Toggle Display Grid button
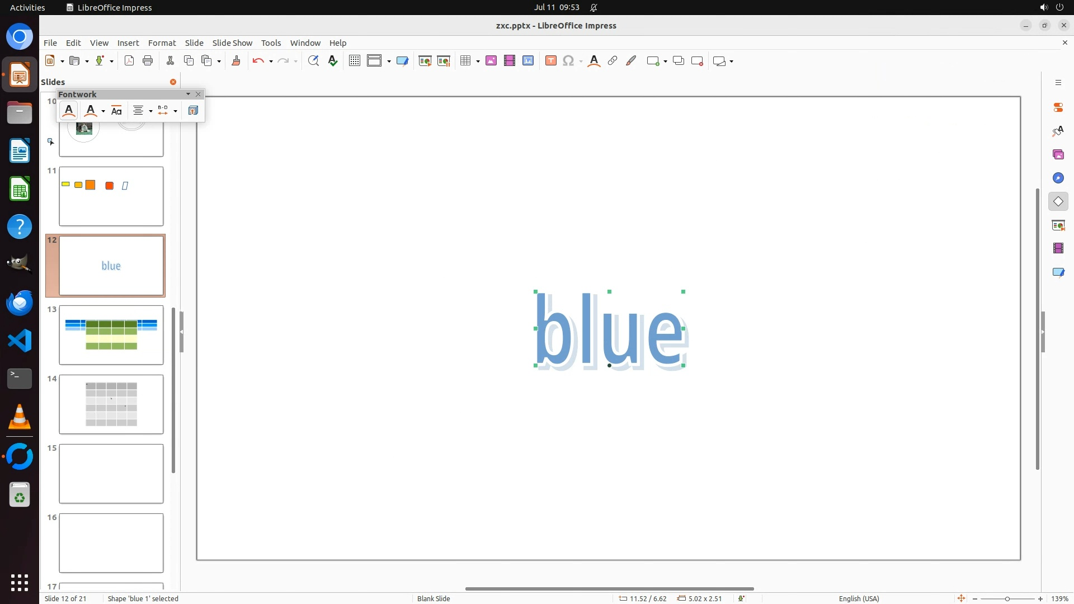Viewport: 1074px width, 604px height. [x=354, y=61]
